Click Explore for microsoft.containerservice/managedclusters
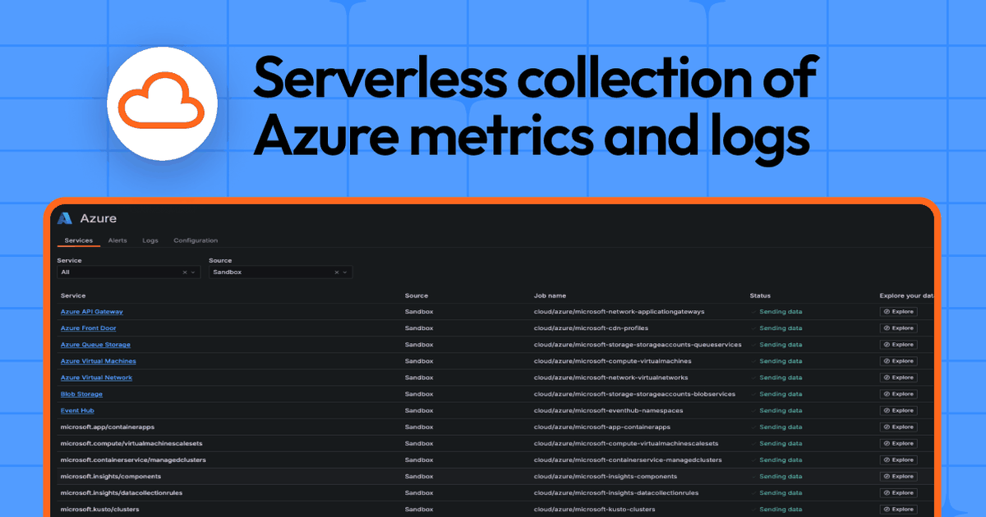Viewport: 986px width, 517px height. click(x=898, y=460)
